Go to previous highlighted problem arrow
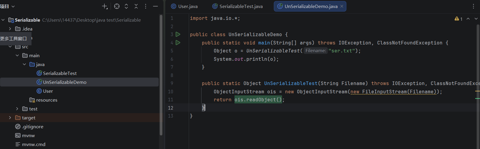This screenshot has height=149, width=480. [x=468, y=19]
